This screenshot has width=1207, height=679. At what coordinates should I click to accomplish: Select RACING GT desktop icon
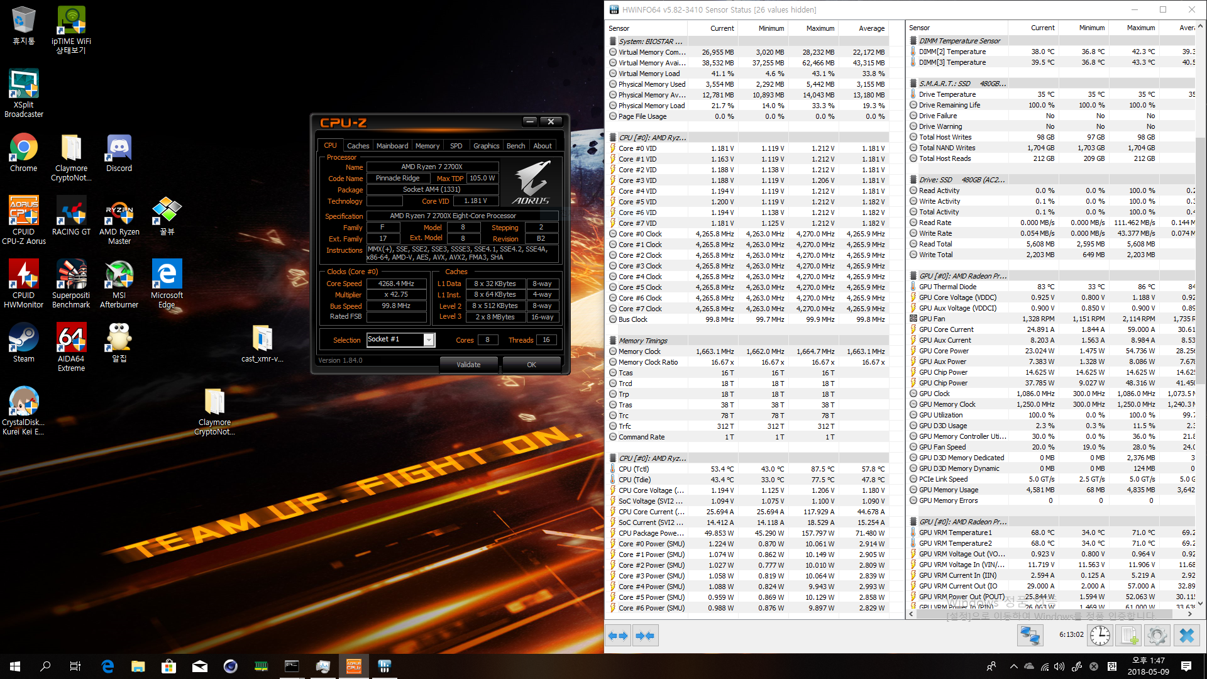[71, 216]
